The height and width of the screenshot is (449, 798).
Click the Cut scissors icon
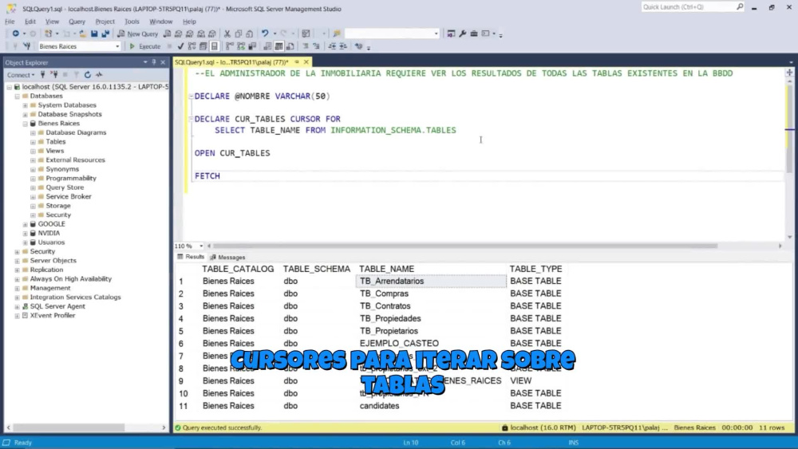coord(227,33)
